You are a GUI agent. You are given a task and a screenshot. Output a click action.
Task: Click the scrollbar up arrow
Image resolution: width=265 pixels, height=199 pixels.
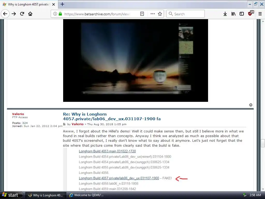click(263, 21)
